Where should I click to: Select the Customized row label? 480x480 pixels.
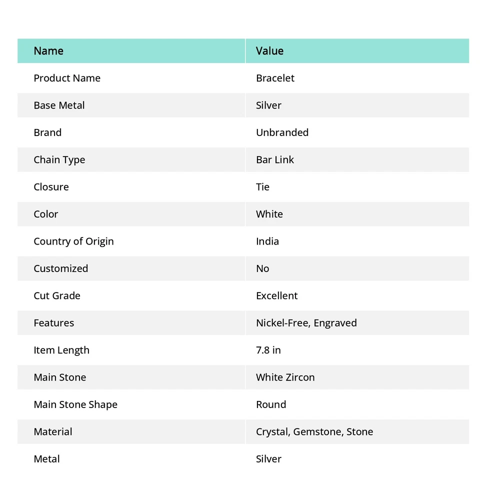tap(60, 268)
